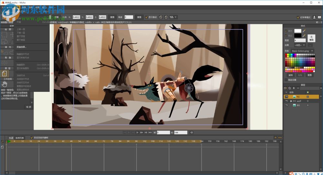Screen dimensions: 323x175
Task: Click the user account icon
Action: [x=314, y=17]
